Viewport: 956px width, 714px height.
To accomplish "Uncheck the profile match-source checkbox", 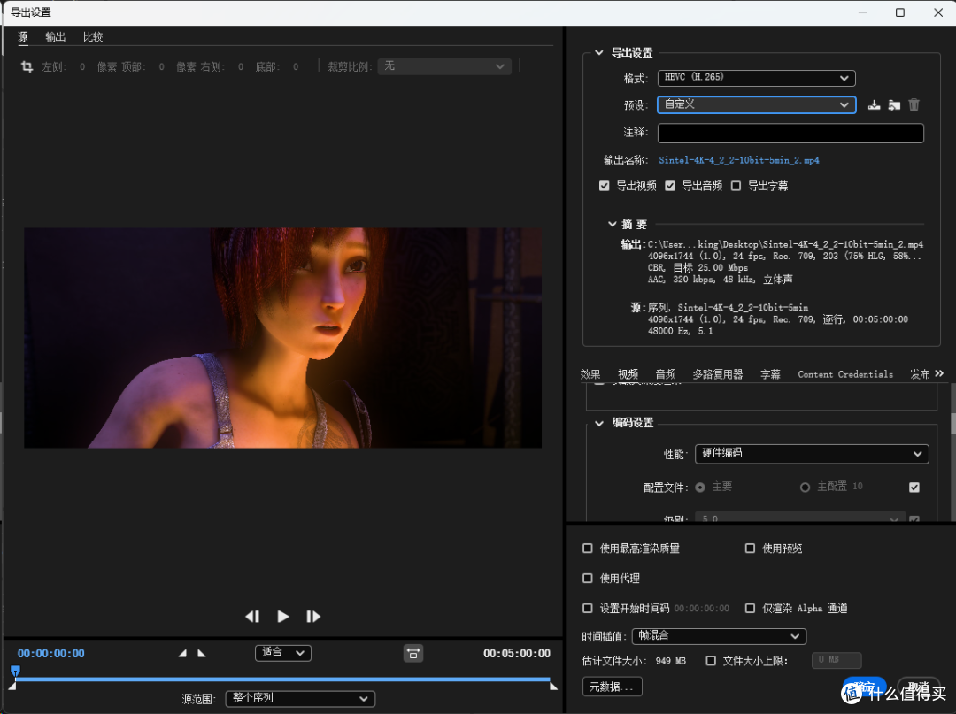I will 914,488.
